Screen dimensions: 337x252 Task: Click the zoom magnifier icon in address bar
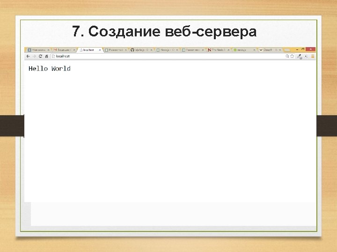[287, 56]
